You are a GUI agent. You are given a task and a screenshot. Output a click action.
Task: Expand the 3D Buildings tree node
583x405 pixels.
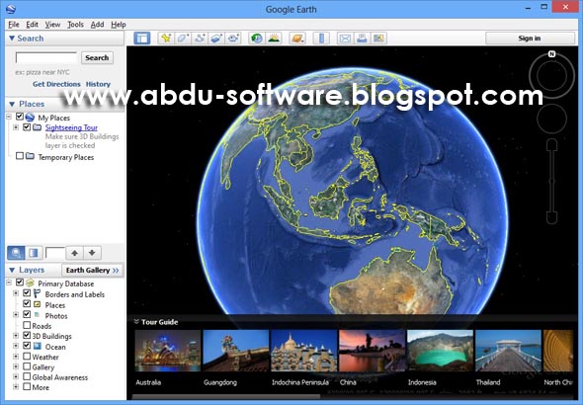pos(16,336)
